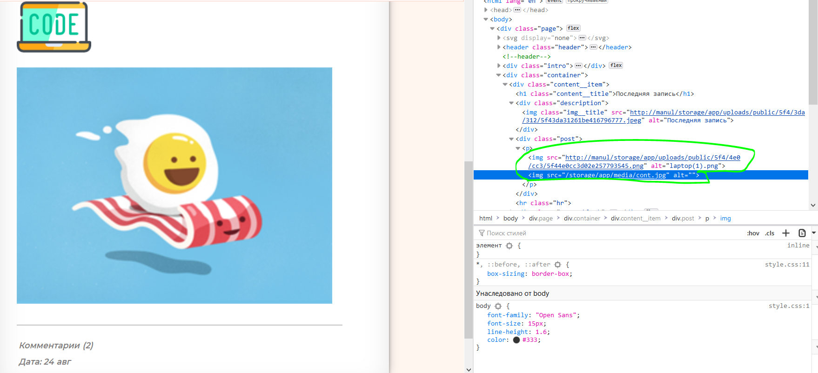Toggle the .cls classes panel
This screenshot has width=818, height=373.
tap(770, 233)
